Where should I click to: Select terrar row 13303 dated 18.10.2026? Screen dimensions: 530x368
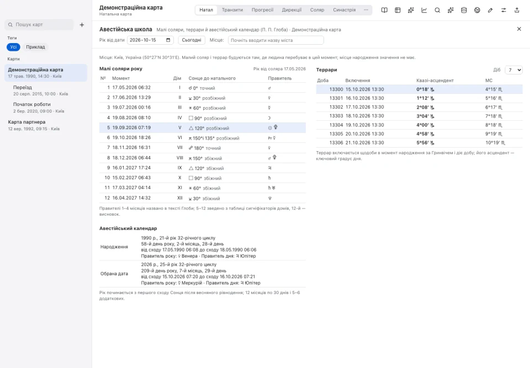click(419, 116)
